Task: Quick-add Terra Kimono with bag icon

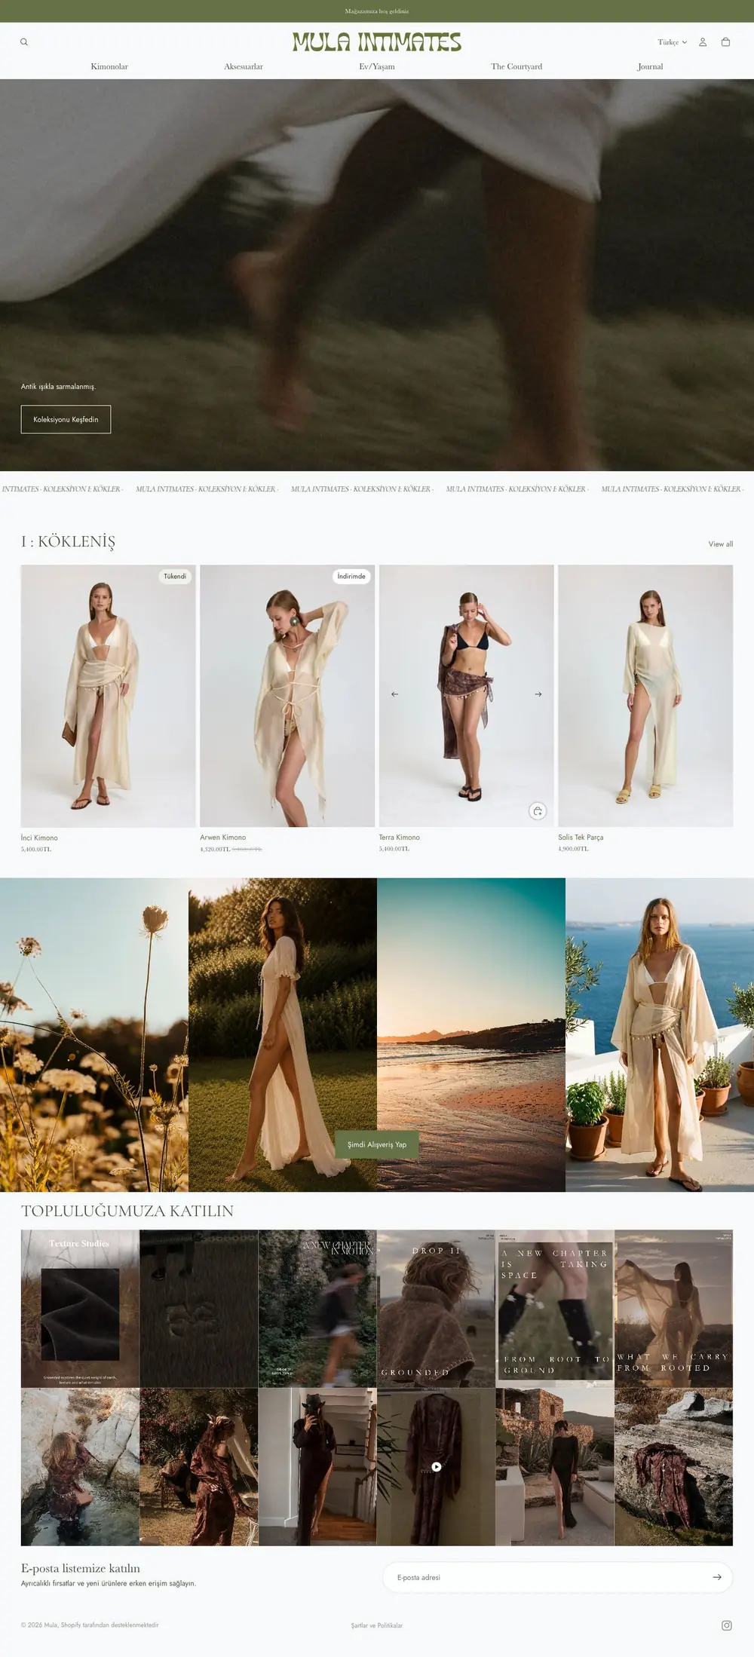Action: [x=538, y=811]
